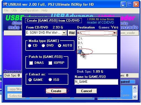Select the DVD media type radio button
Image resolution: width=141 pixels, height=105 pixels.
tap(43, 46)
